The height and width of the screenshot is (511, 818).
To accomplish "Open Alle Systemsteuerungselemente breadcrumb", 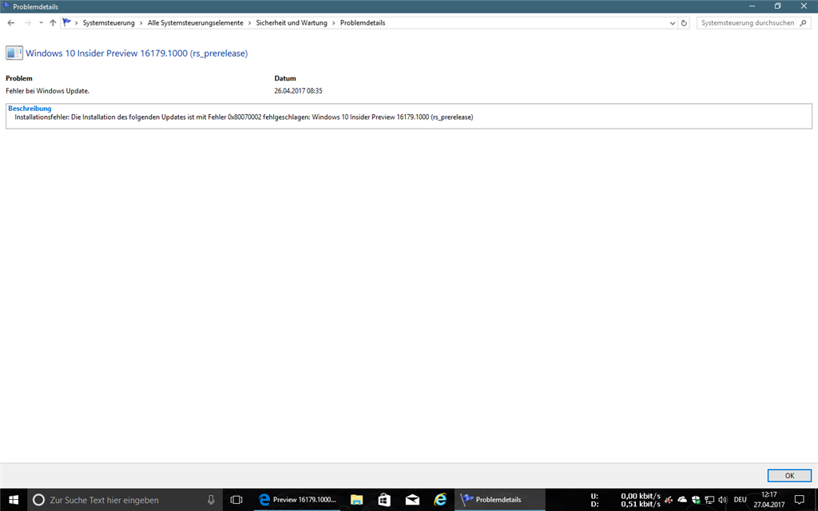I will pos(195,23).
